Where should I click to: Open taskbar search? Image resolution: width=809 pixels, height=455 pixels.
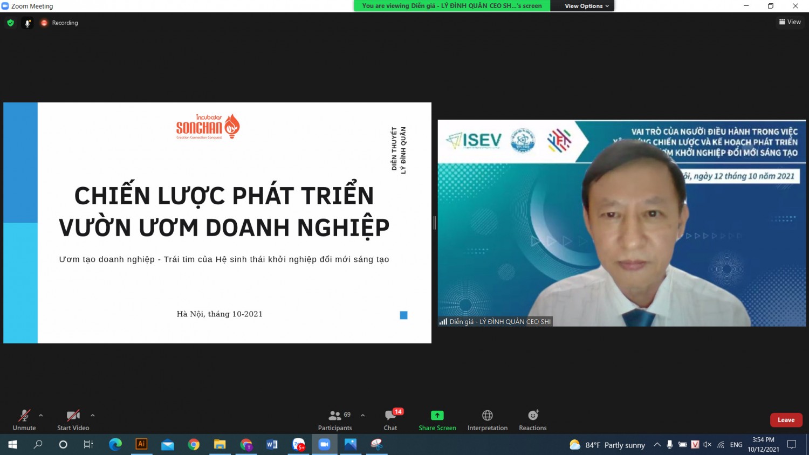[38, 445]
